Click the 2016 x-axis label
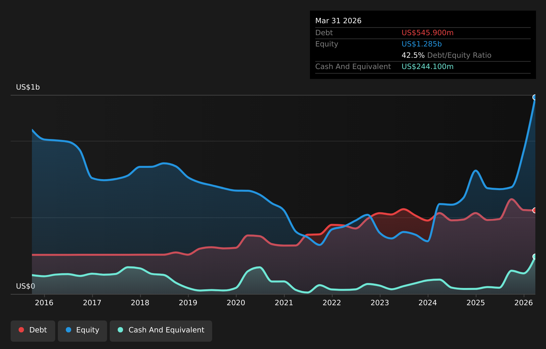The image size is (546, 349). [x=44, y=303]
